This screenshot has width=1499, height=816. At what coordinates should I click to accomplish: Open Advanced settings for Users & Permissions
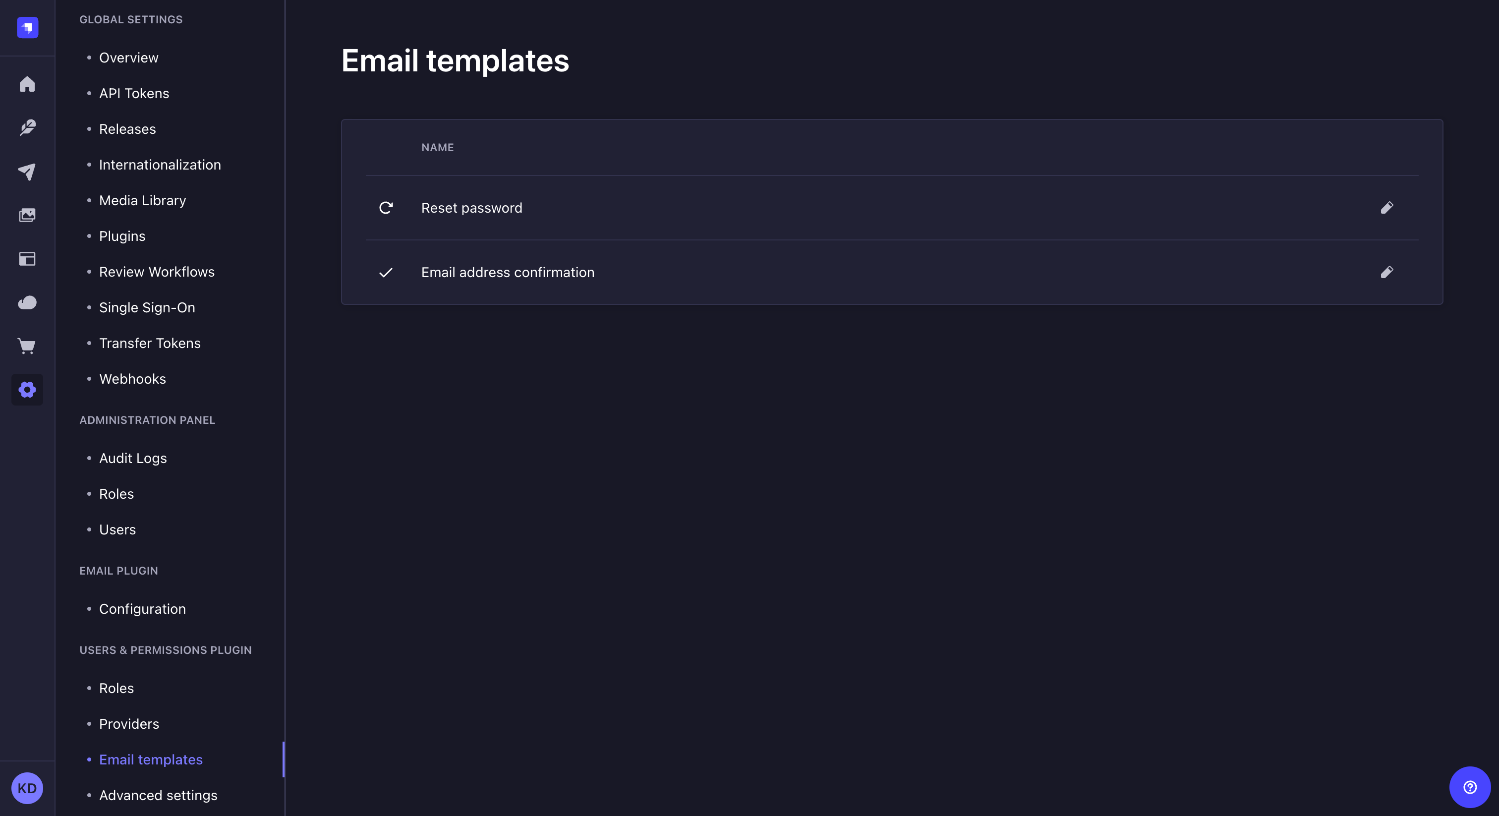pyautogui.click(x=158, y=795)
